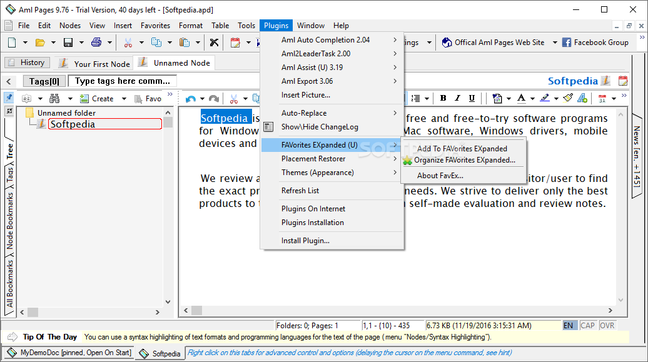Click the tree panel vertical scrollbar thumb
The height and width of the screenshot is (362, 648).
(168, 123)
